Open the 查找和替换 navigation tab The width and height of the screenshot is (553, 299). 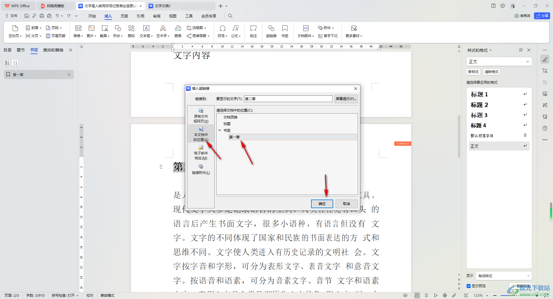pos(53,50)
